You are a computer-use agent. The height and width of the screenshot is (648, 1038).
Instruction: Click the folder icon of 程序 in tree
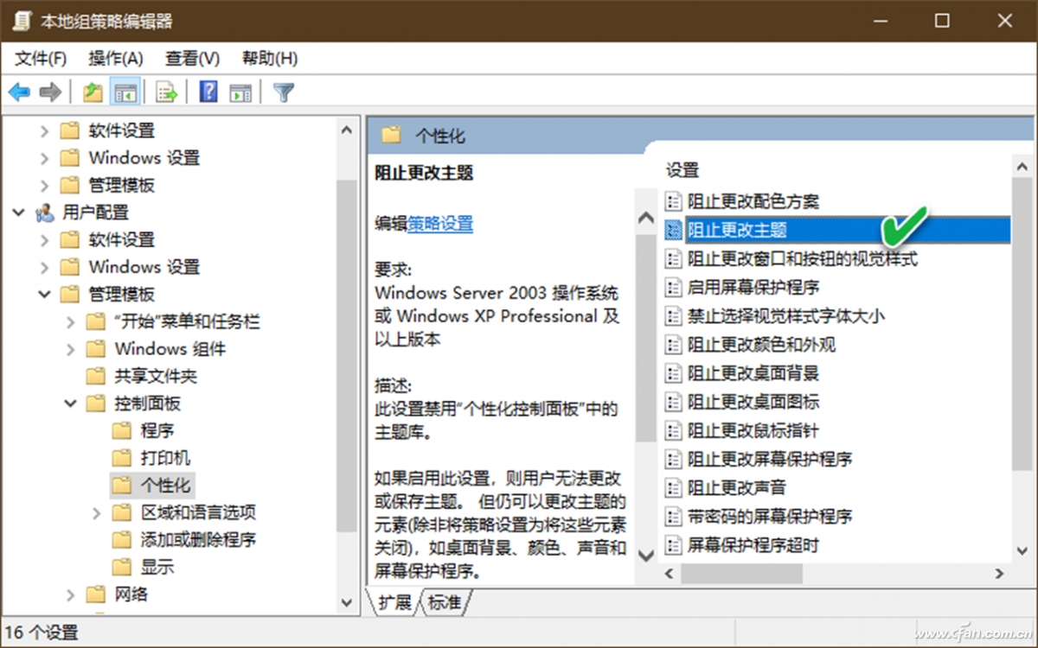point(122,430)
